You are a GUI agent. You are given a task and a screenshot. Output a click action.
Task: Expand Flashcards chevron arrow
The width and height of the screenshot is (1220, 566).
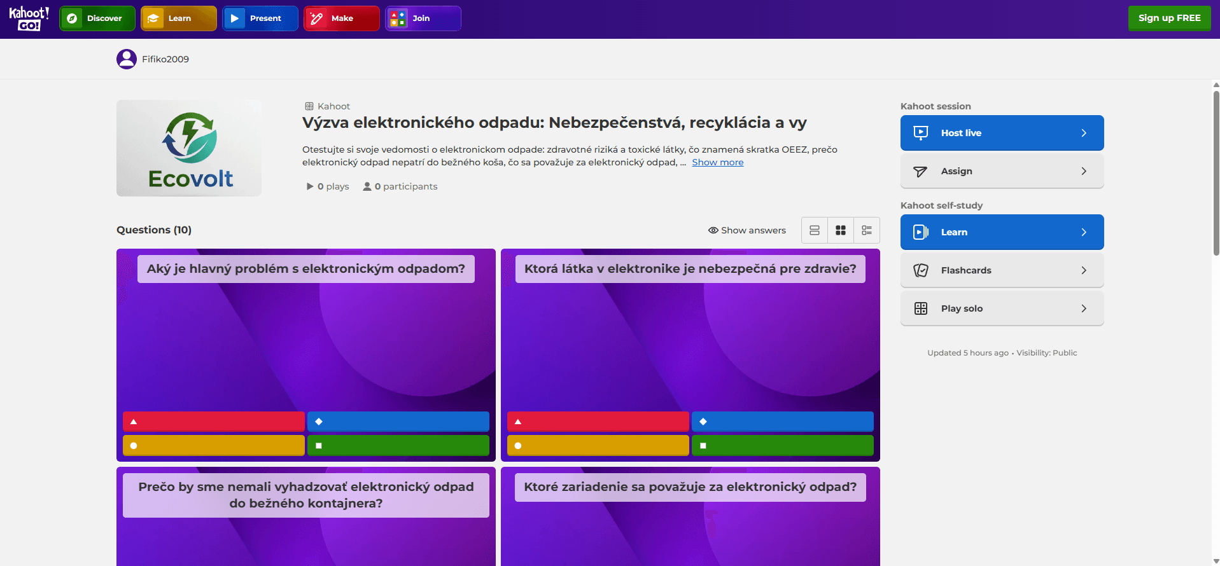1084,270
